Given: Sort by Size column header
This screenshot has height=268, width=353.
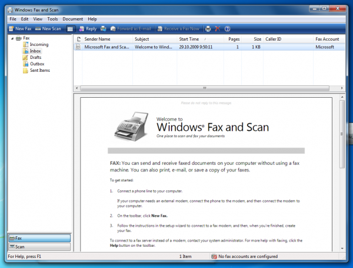Looking at the screenshot, I should tap(252, 39).
